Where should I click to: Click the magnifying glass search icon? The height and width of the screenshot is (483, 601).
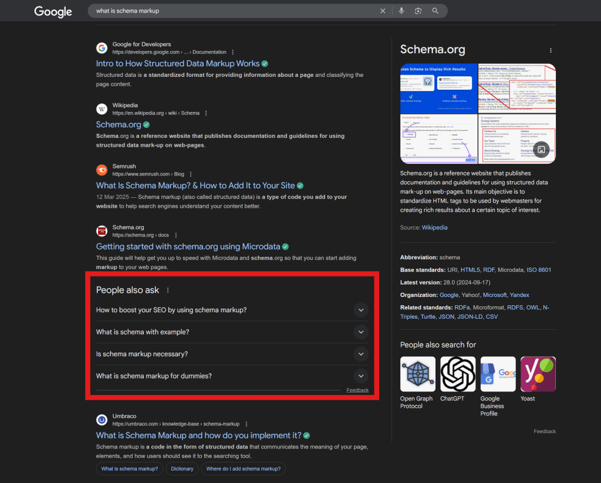[435, 11]
